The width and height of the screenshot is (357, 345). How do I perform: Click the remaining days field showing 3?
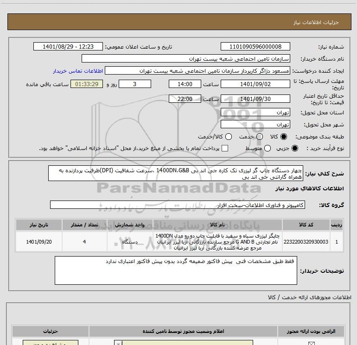135,84
